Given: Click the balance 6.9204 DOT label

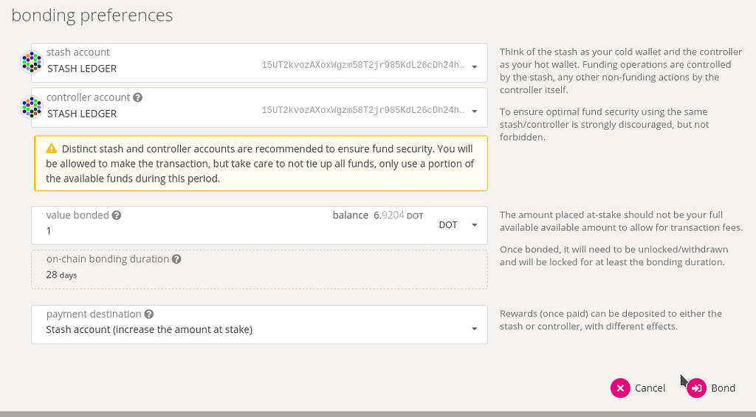Looking at the screenshot, I should tap(377, 216).
